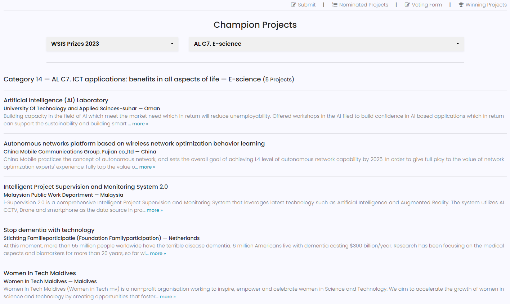Click more link in dementia project description
This screenshot has width=510, height=304.
click(158, 253)
